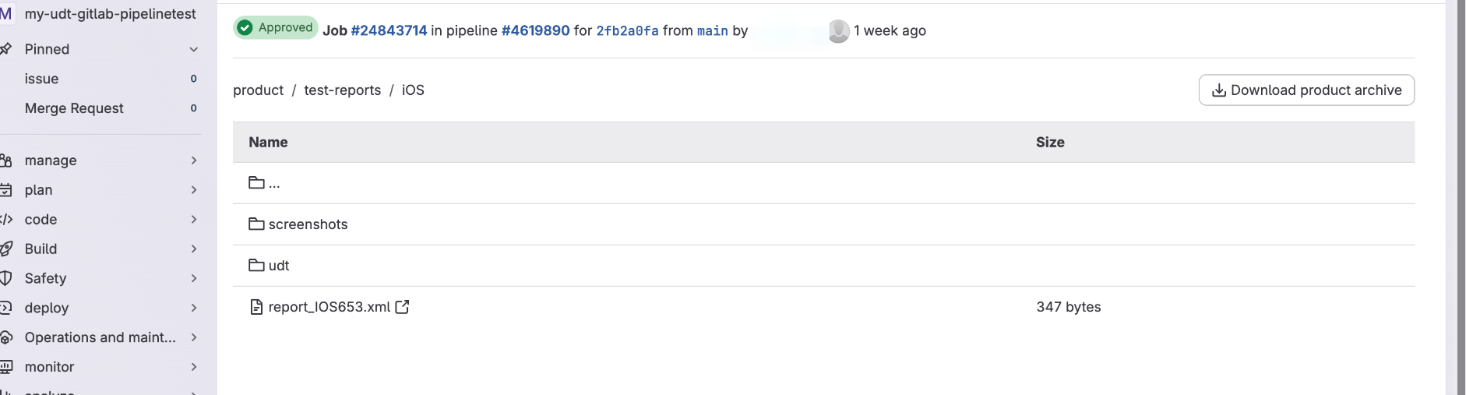Click the external link icon next to report_IOS653.xml
This screenshot has height=395, width=1466.
[402, 307]
